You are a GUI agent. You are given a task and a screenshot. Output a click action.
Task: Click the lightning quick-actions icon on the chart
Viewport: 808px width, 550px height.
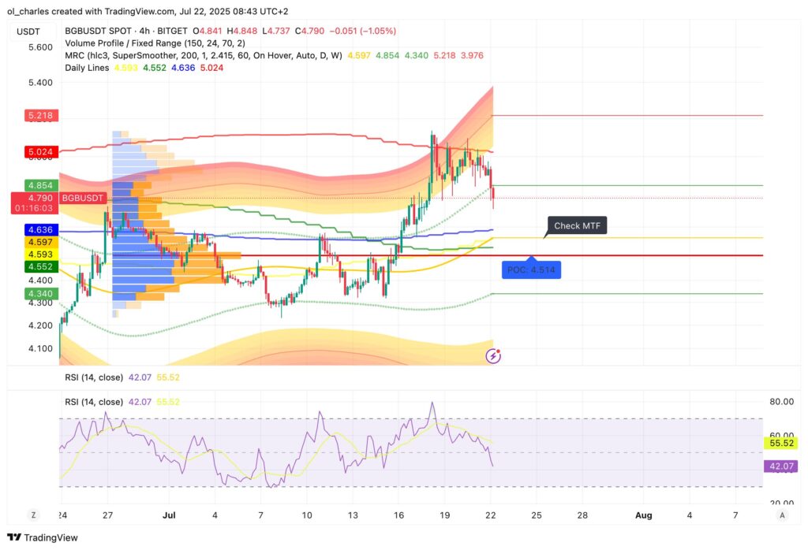point(492,355)
